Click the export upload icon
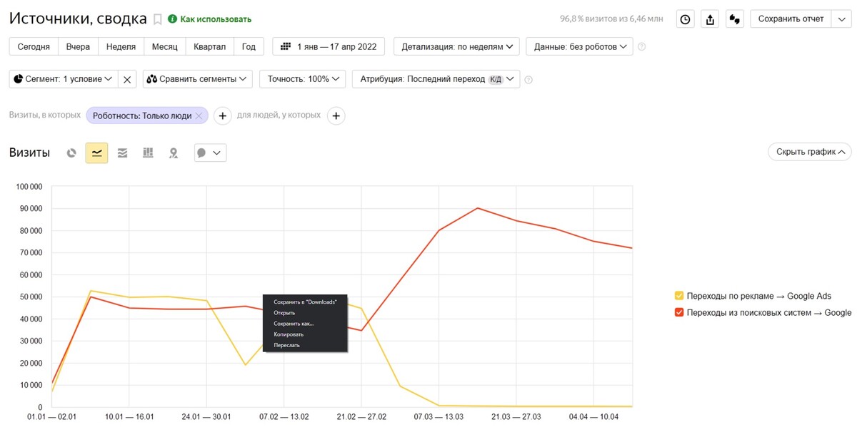 tap(710, 19)
